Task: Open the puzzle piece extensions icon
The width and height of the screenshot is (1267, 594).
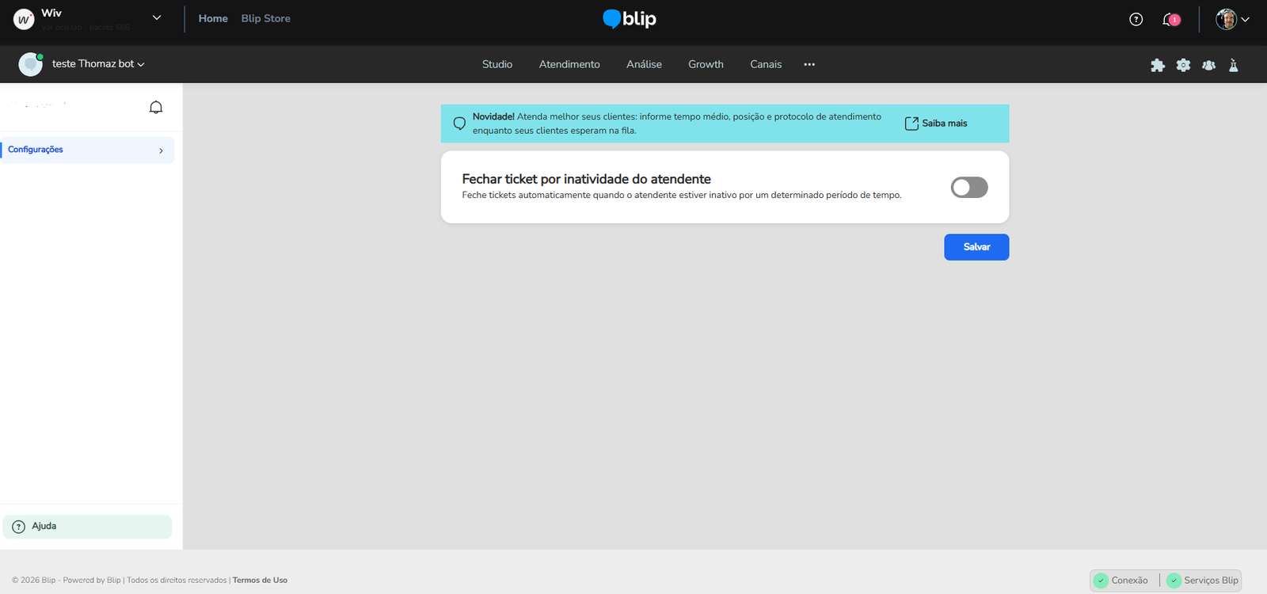Action: (1158, 65)
